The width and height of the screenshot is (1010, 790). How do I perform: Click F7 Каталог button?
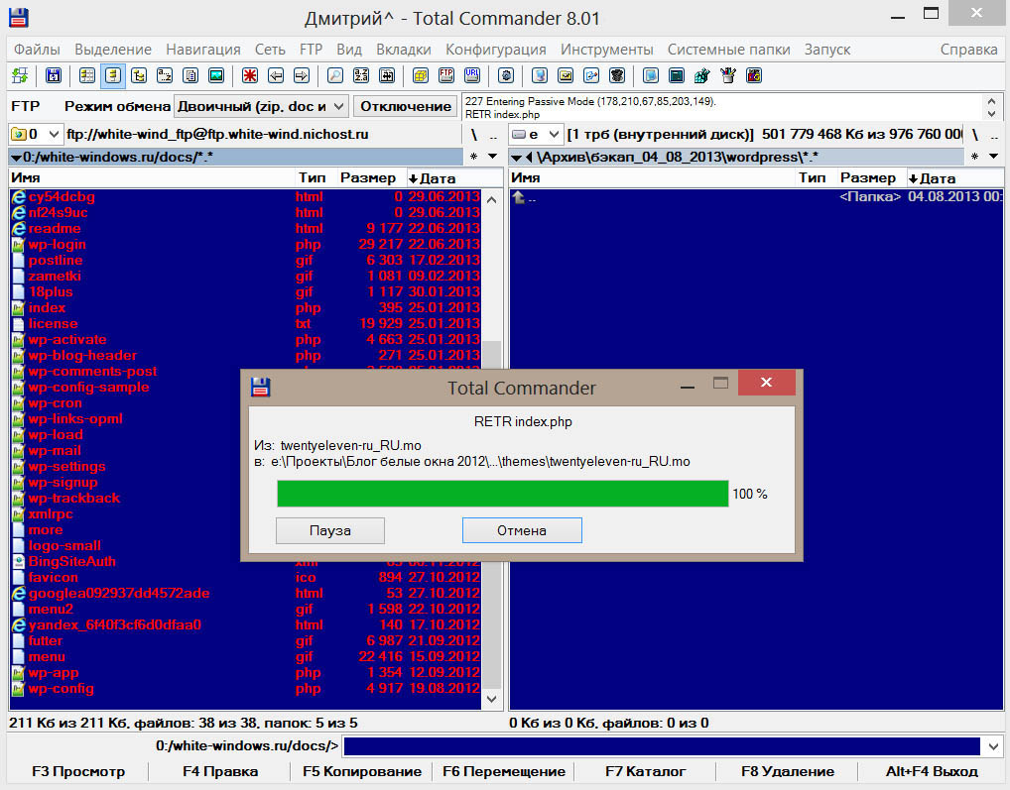click(646, 771)
